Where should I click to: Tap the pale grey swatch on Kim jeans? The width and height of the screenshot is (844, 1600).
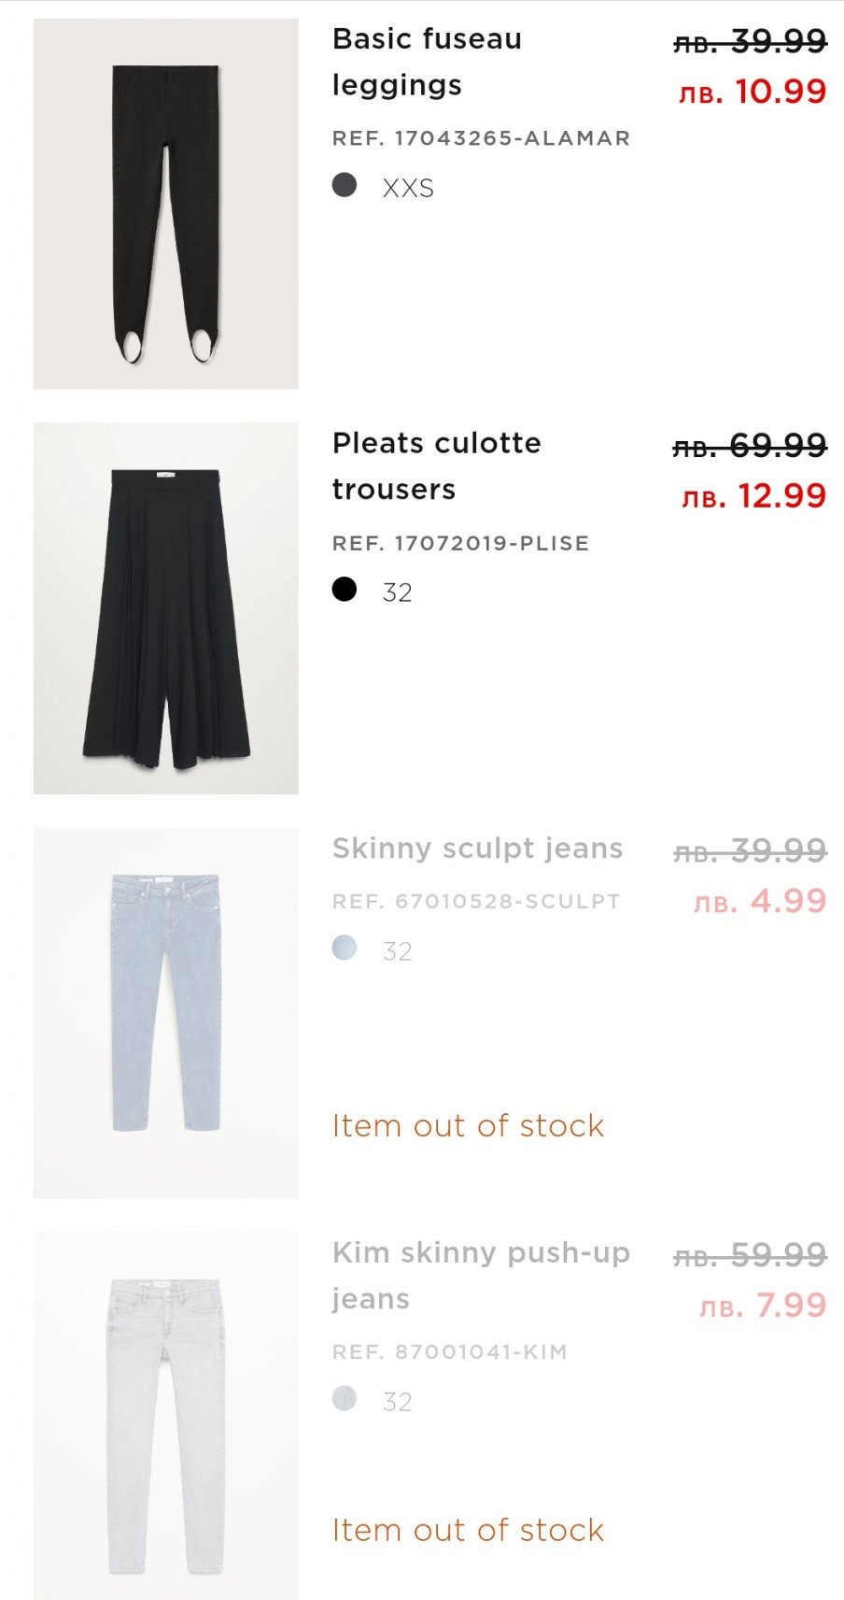point(345,1399)
